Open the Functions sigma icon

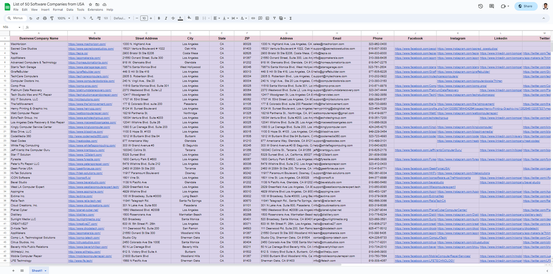pos(291,18)
